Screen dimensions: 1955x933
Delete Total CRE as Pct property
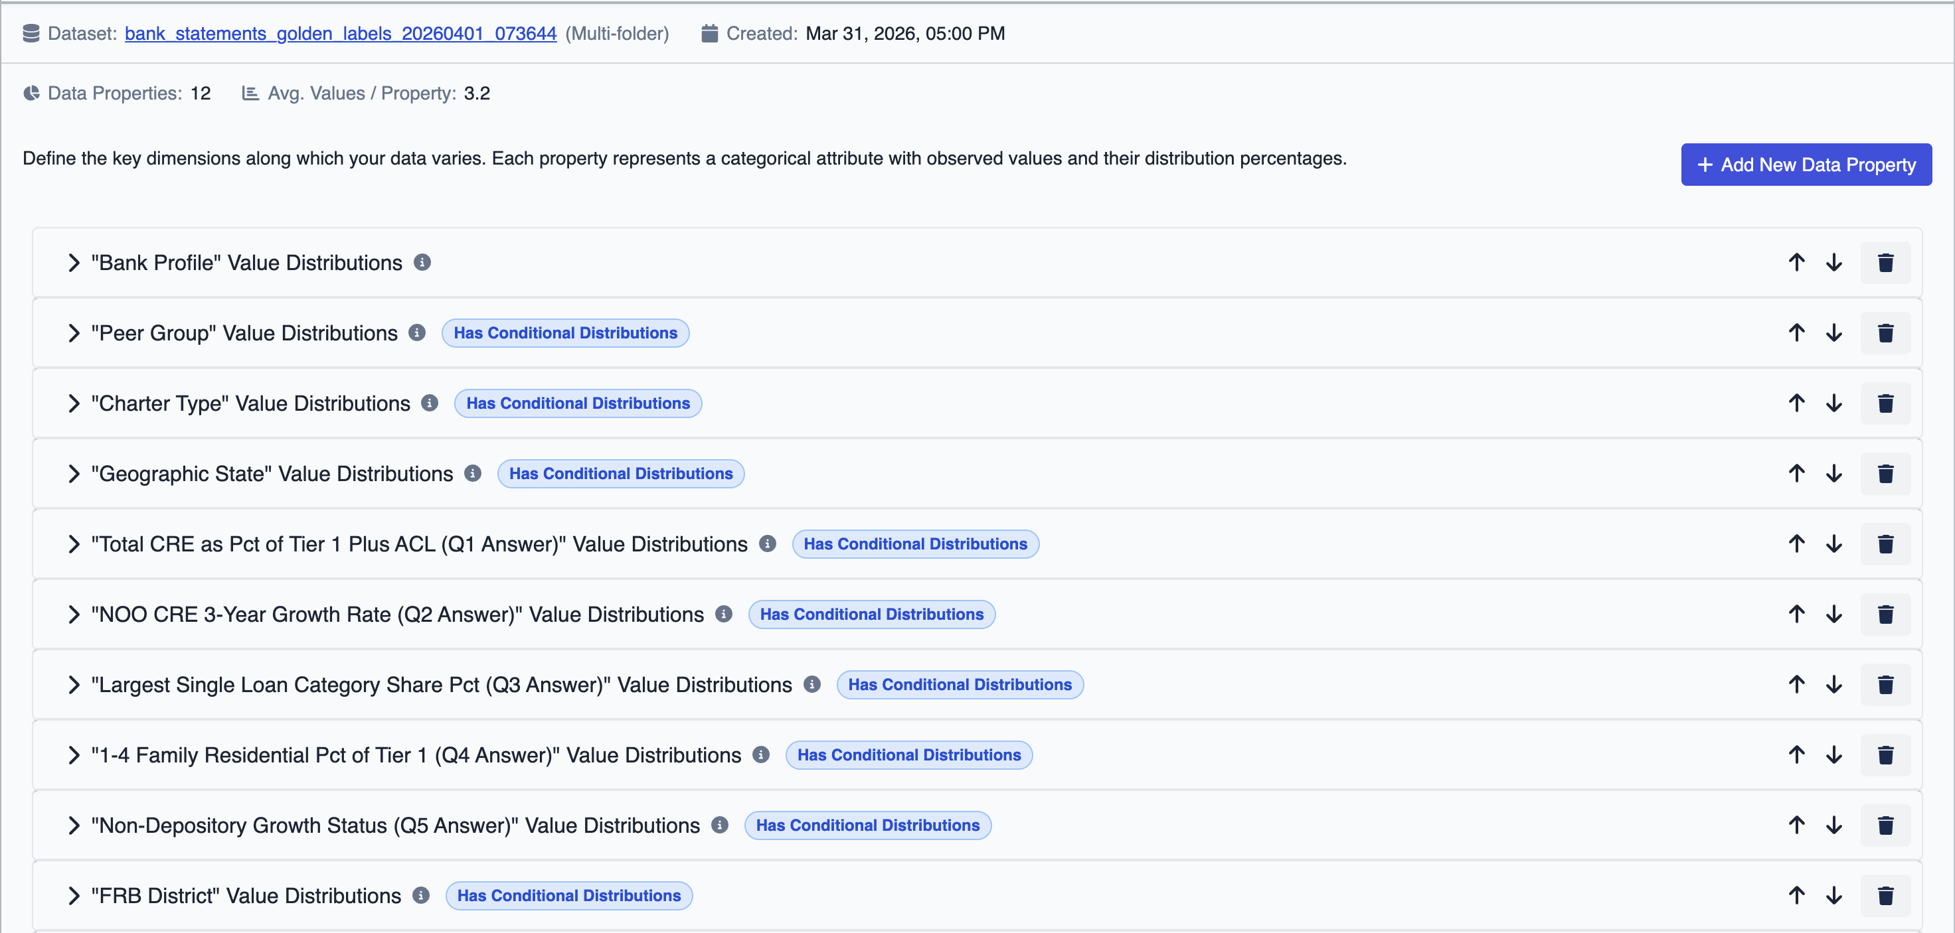coord(1885,544)
